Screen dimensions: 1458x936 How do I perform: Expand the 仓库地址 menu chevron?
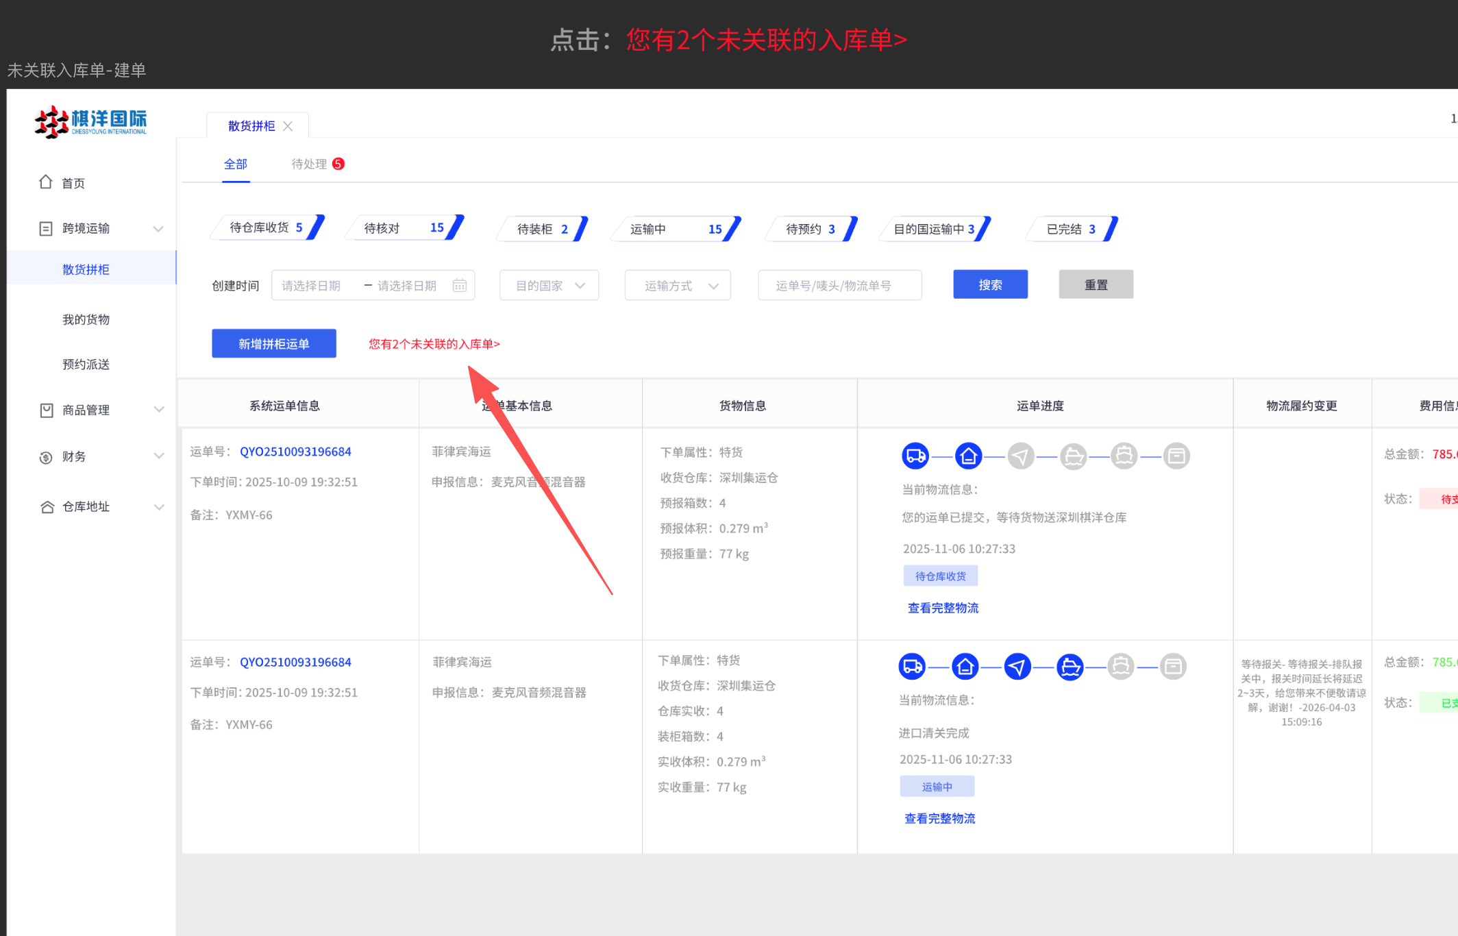[159, 507]
